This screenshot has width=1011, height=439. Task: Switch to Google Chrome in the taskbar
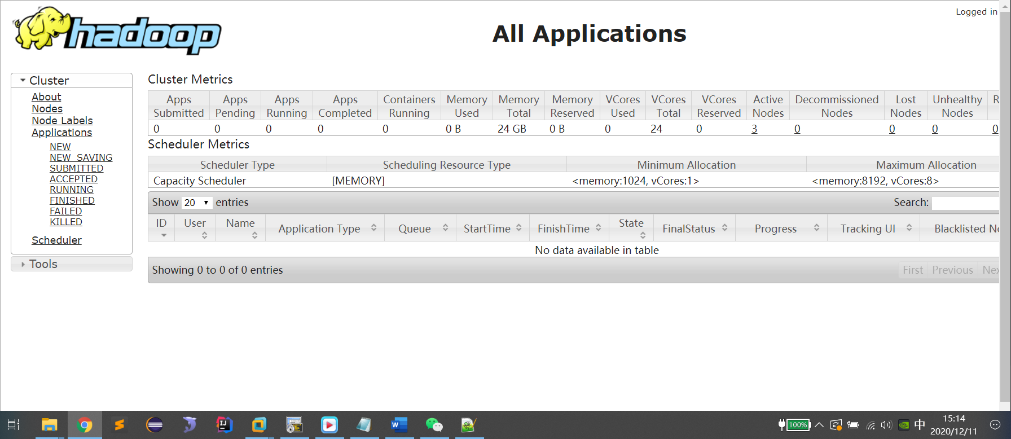click(x=85, y=425)
